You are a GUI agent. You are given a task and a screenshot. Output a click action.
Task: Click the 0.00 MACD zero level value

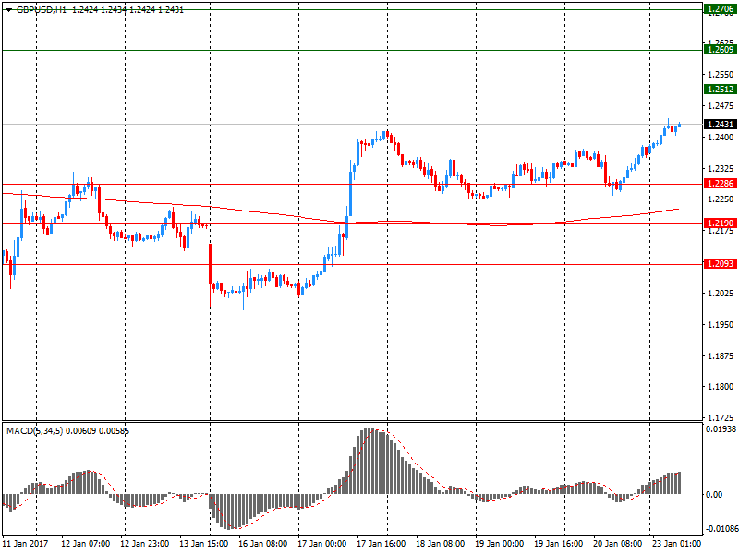tap(714, 494)
